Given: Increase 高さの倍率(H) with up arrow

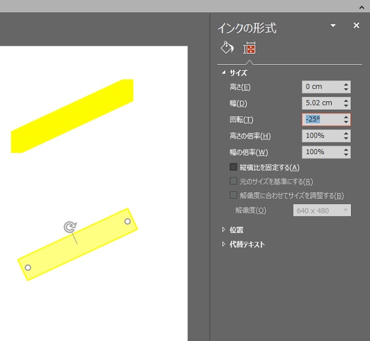Looking at the screenshot, I should [346, 133].
